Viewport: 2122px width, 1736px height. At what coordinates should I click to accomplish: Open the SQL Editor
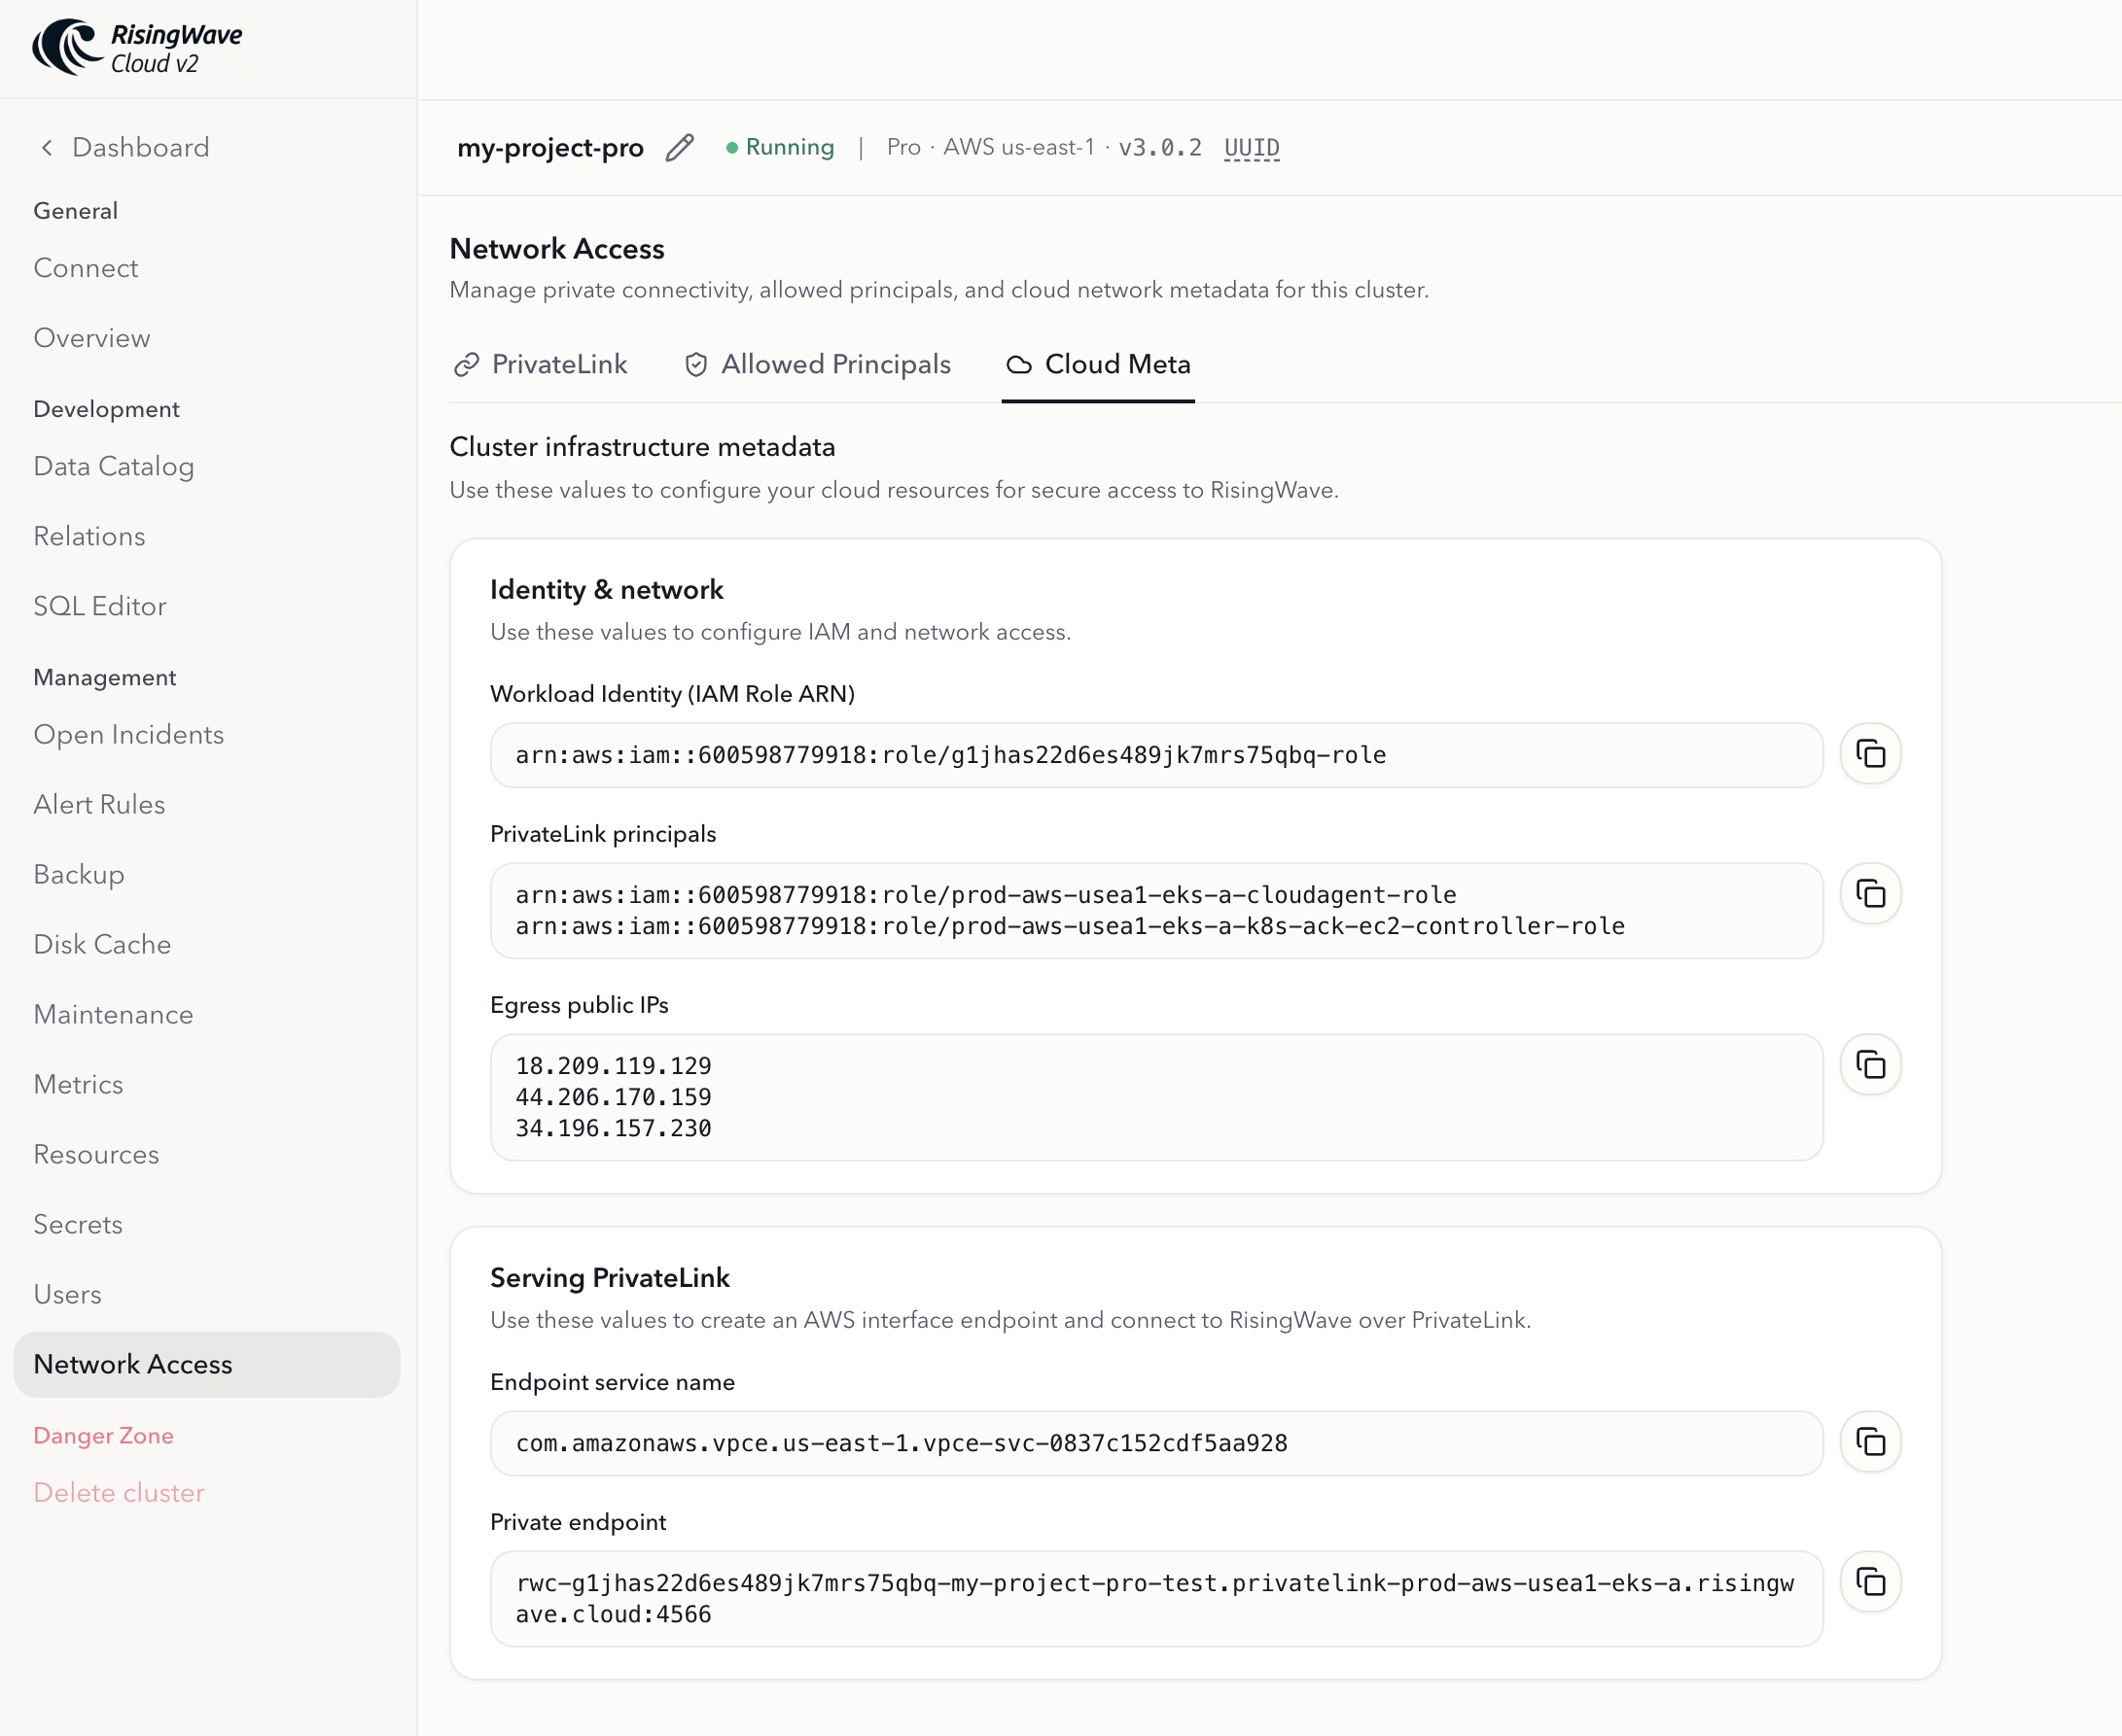100,606
